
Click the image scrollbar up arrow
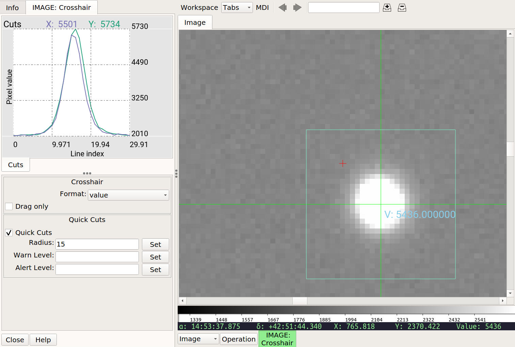[x=510, y=34]
